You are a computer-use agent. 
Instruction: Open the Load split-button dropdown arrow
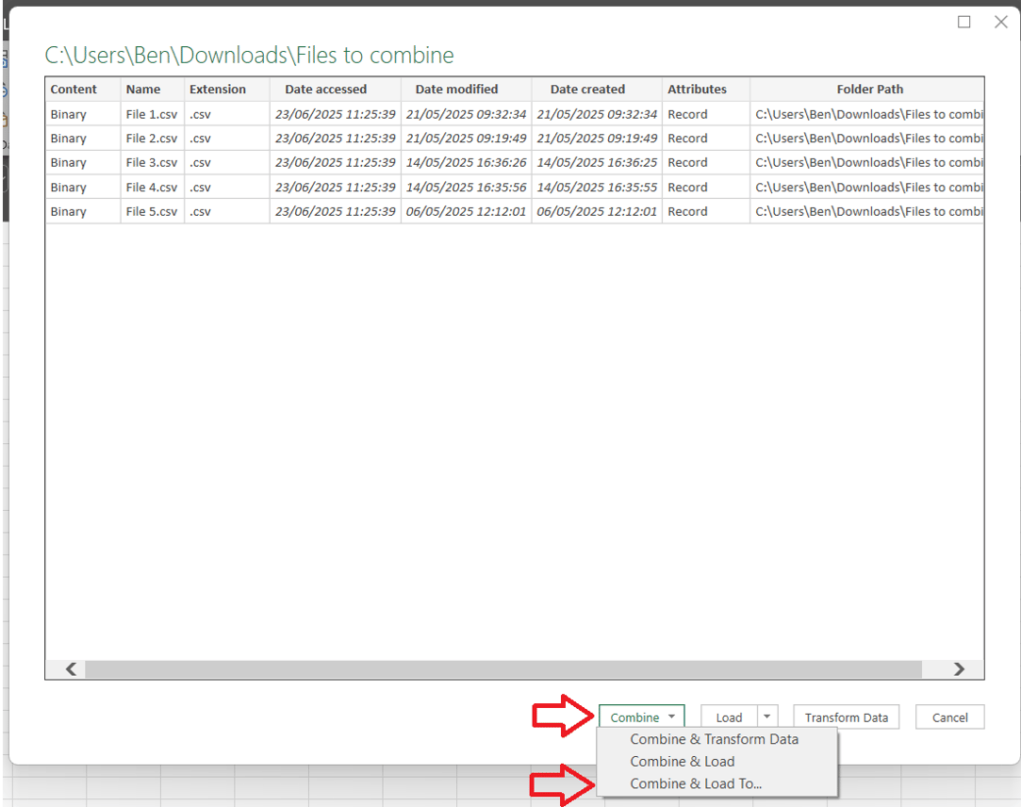click(x=768, y=716)
